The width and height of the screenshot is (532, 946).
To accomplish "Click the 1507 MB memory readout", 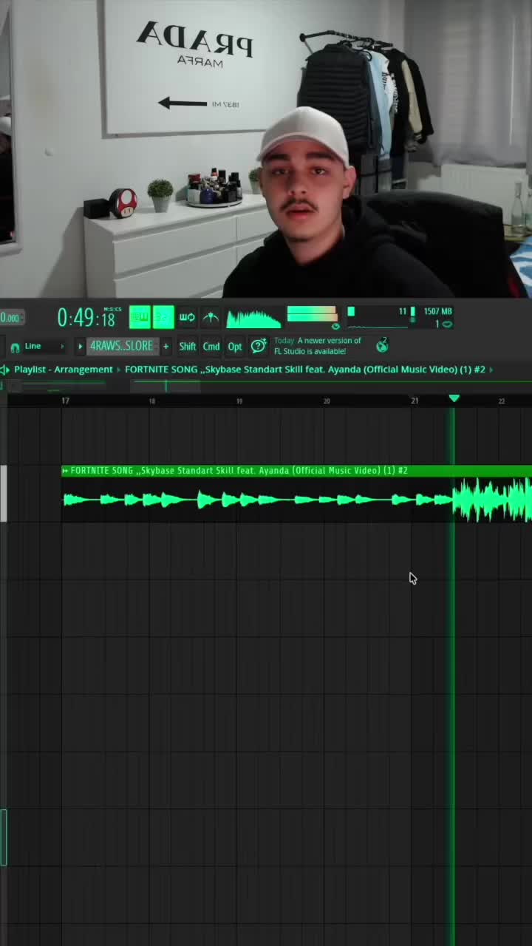I will tap(437, 312).
